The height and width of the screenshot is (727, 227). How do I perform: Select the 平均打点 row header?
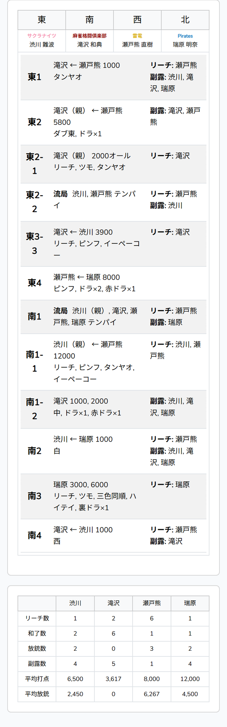37,679
